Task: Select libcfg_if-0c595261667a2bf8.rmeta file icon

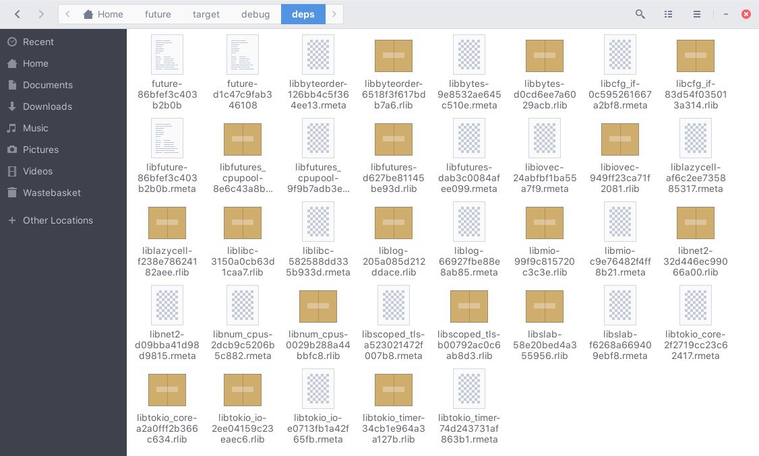Action: point(620,55)
